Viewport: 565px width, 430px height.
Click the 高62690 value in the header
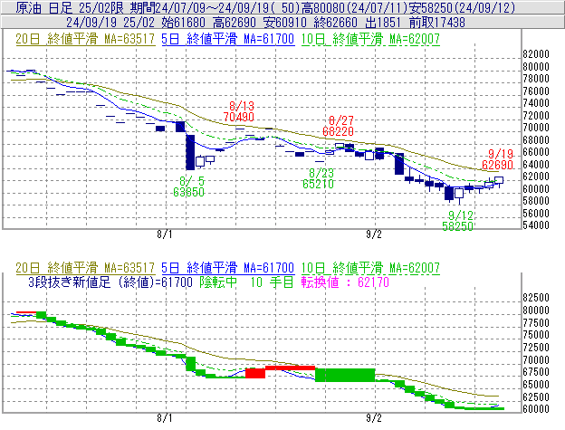235,23
